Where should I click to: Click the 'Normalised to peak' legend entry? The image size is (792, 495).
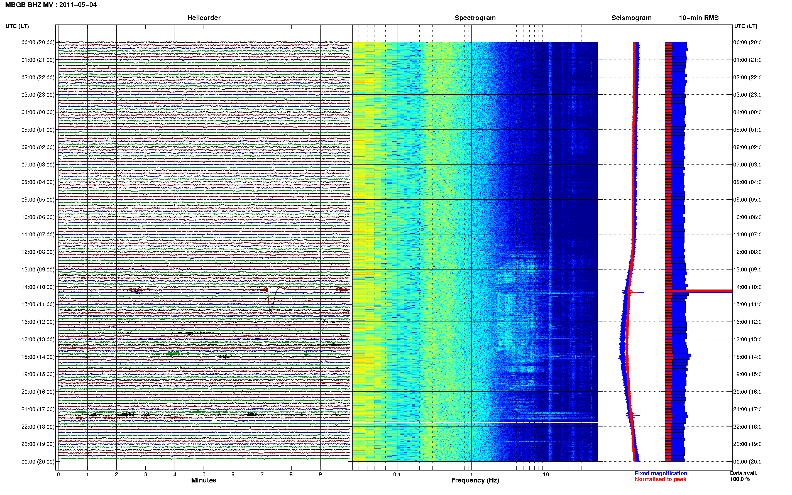pyautogui.click(x=660, y=479)
